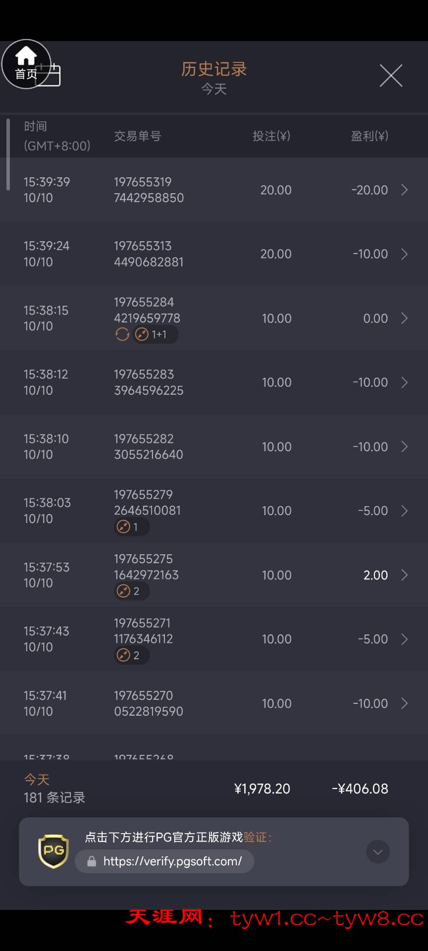
Task: Click the free spin badge at 15:37:53
Action: (x=131, y=591)
